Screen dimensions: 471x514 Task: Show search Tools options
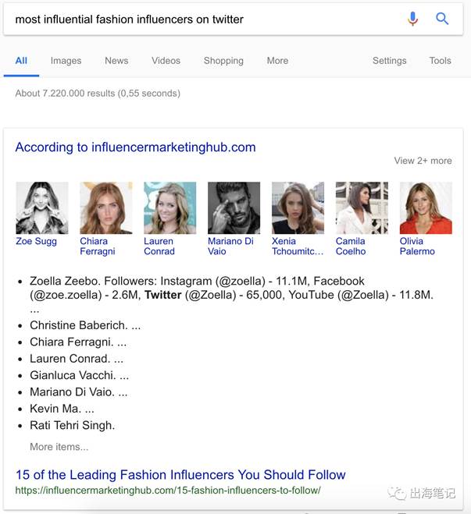pos(440,61)
